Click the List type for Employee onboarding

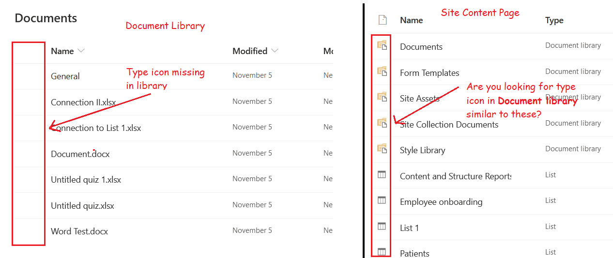click(551, 201)
